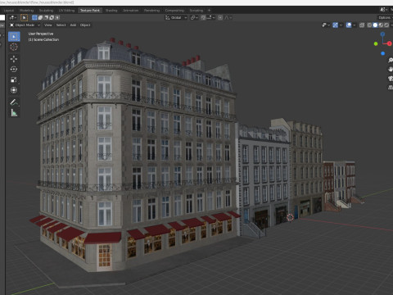This screenshot has width=393, height=295.
Task: Click the white color swatch at top left
Action: click(x=2, y=17)
